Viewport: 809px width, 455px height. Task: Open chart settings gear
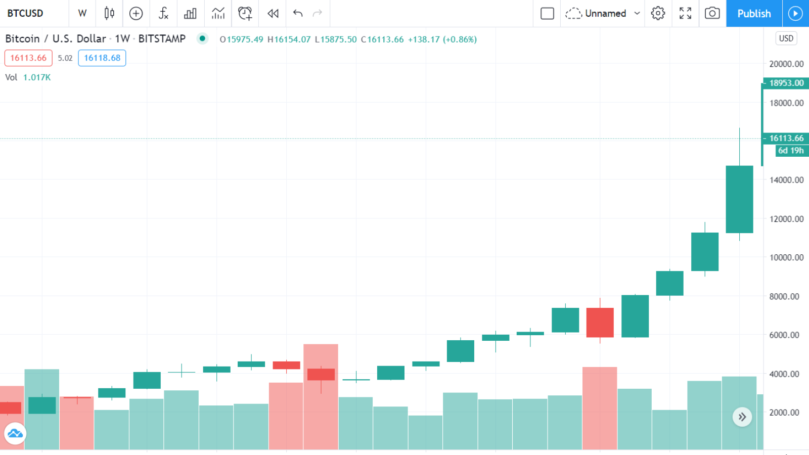658,13
